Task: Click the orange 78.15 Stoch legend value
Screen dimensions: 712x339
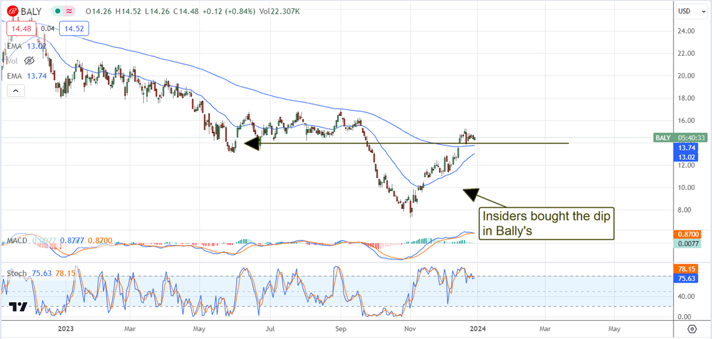Action: pos(64,273)
